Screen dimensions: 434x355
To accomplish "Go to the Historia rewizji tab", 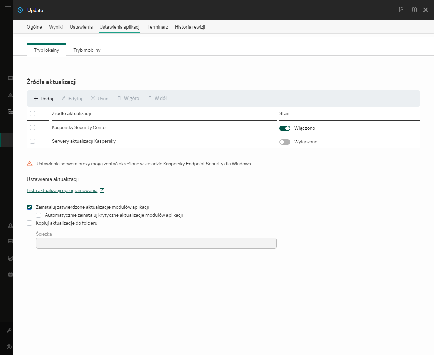I will pos(190,27).
